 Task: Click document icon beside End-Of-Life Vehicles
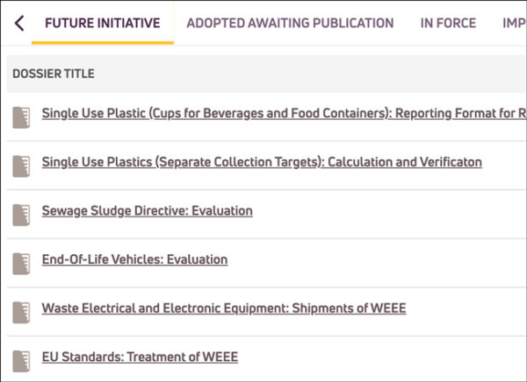[22, 264]
